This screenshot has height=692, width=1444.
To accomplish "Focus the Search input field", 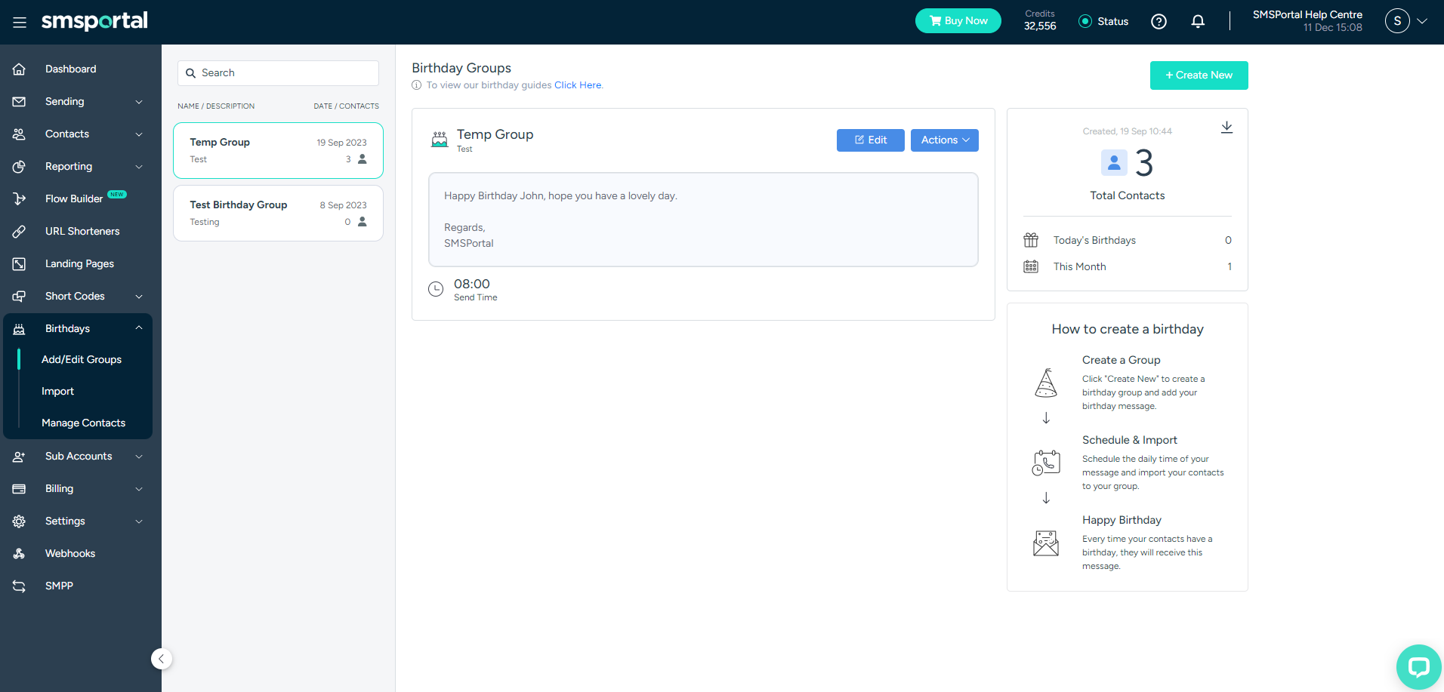I will click(x=278, y=73).
